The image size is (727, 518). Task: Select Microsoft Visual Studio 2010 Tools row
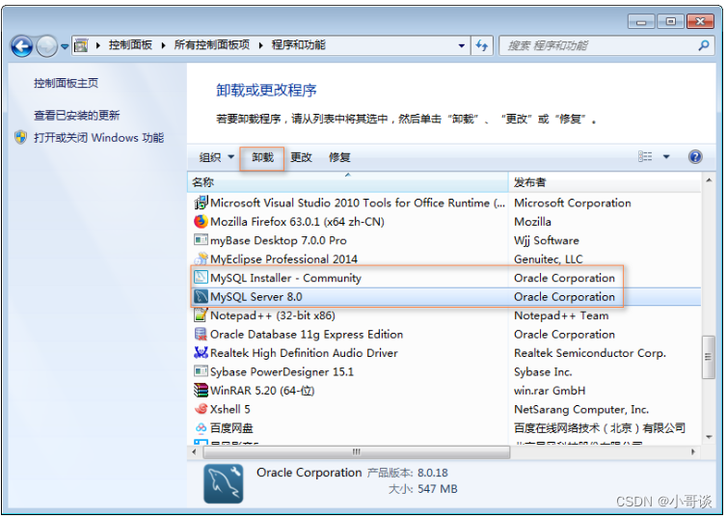tap(445, 203)
